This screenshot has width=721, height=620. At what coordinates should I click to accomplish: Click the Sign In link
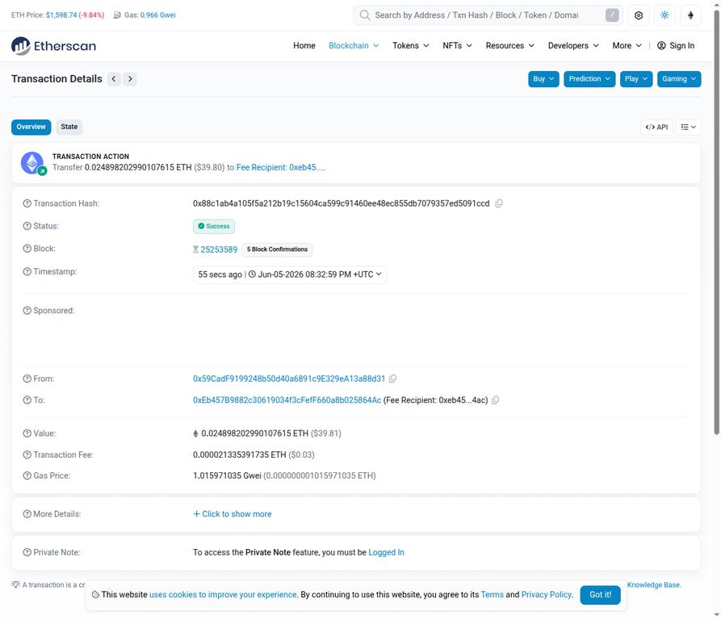[x=676, y=45]
